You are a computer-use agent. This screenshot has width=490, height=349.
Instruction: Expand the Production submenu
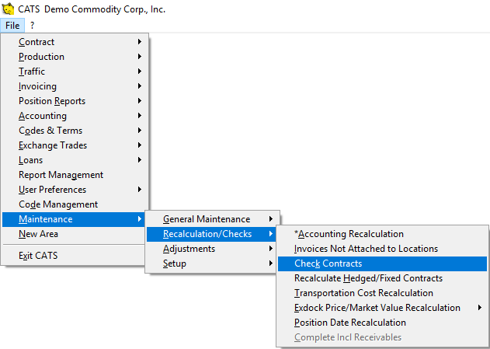[x=74, y=57]
